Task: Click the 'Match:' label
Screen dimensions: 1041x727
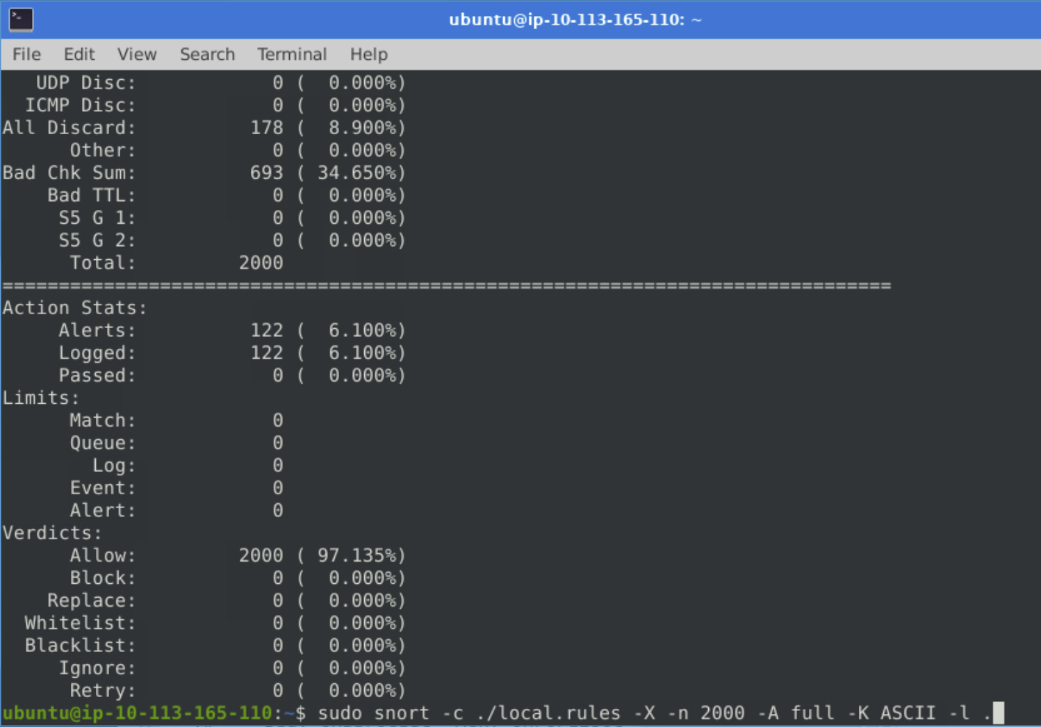Action: (103, 420)
